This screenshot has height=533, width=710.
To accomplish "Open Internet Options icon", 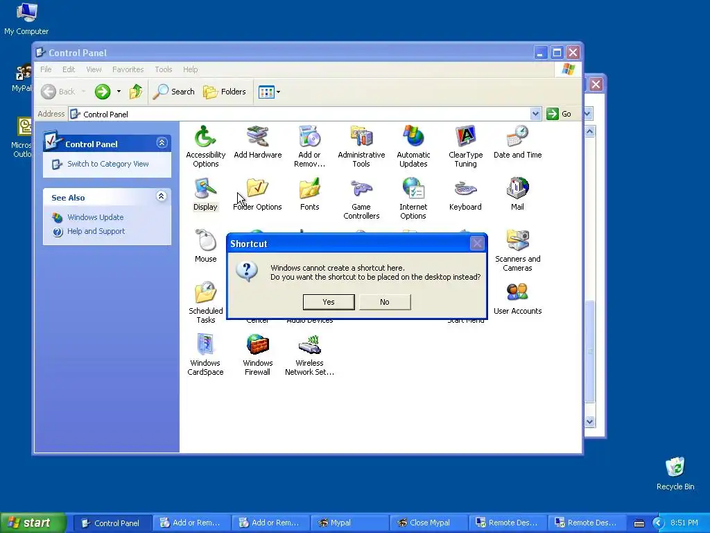I will tap(413, 198).
